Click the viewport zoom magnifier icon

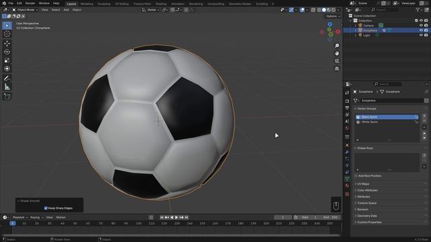pyautogui.click(x=337, y=46)
